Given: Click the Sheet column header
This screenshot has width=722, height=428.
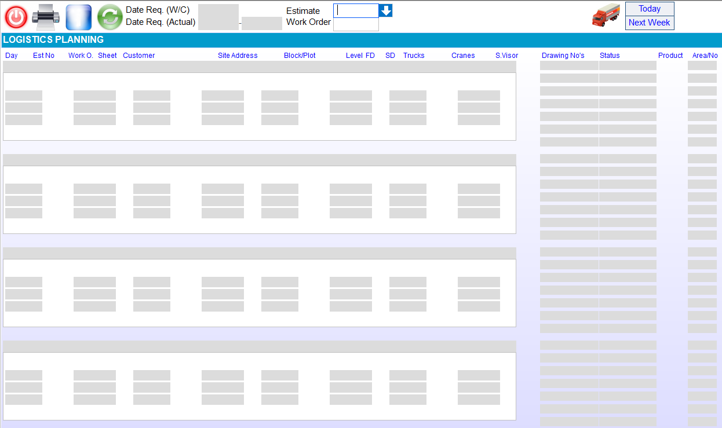Looking at the screenshot, I should (107, 56).
